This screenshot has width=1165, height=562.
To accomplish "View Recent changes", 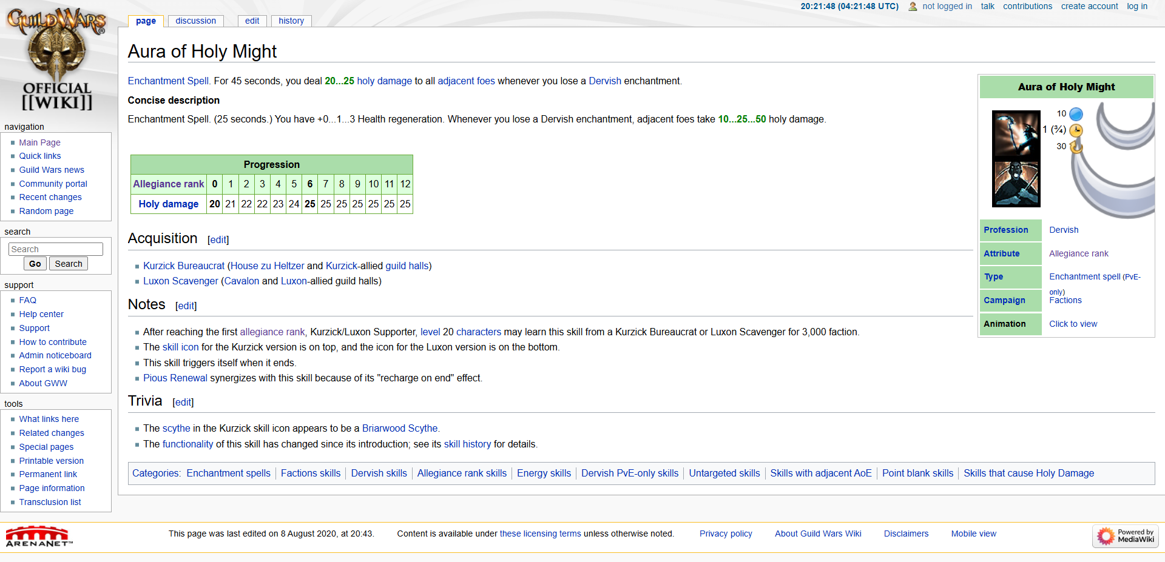I will pyautogui.click(x=50, y=197).
